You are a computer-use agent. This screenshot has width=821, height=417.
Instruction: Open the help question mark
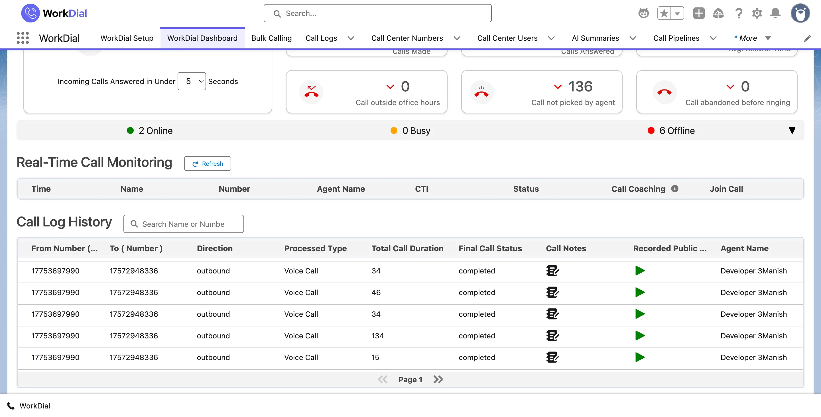pos(738,13)
